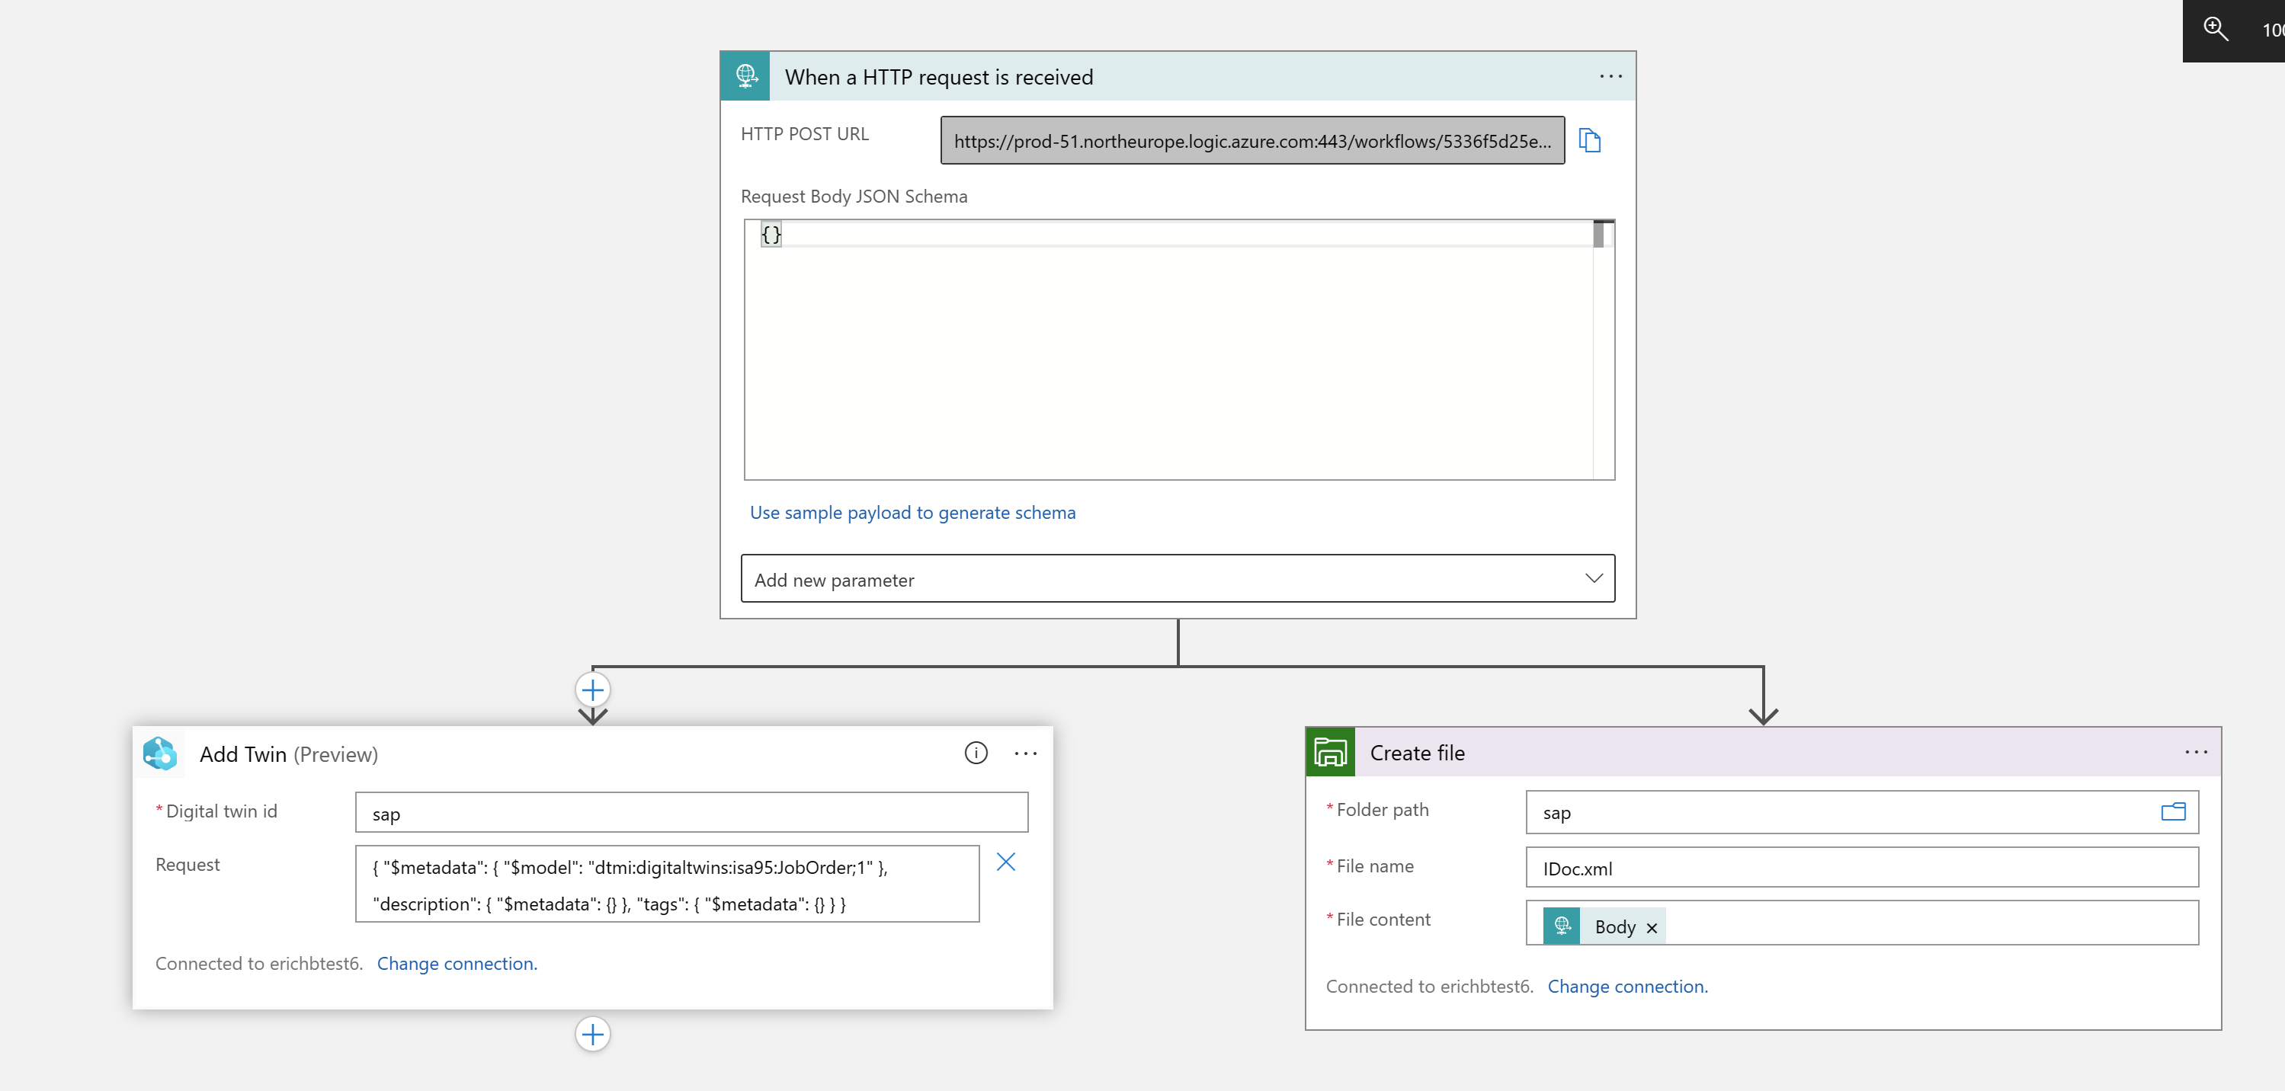The image size is (2285, 1091).
Task: Add step above Add Twin action
Action: pyautogui.click(x=592, y=690)
